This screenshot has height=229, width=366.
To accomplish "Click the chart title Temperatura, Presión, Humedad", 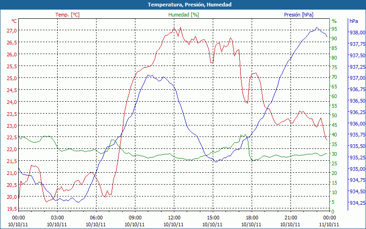I will (189, 5).
